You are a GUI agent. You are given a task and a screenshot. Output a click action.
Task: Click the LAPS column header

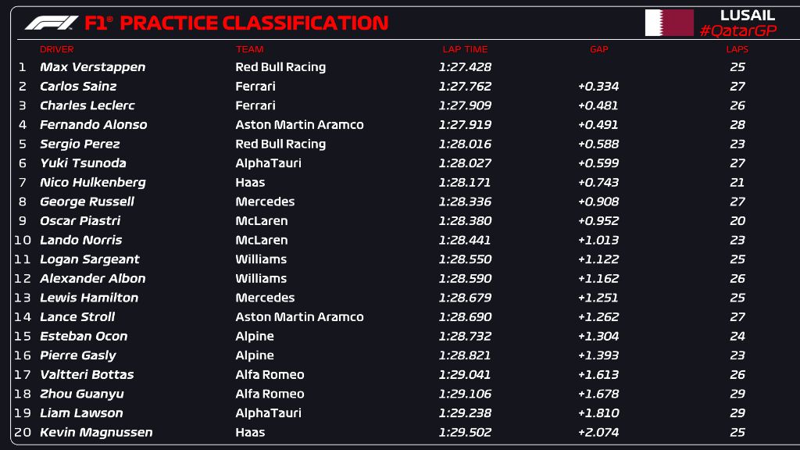(x=737, y=49)
